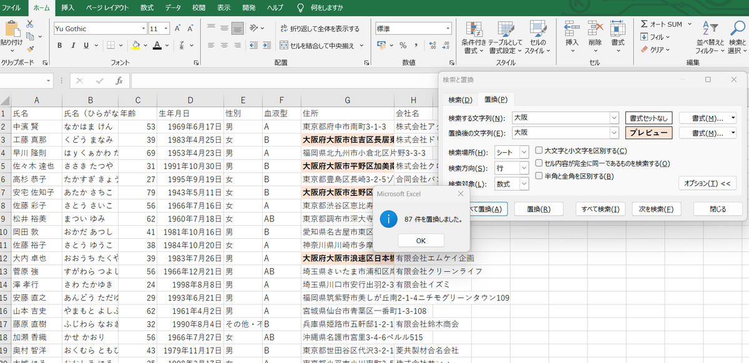Click the 閉じる button in dialog
Viewport: 749px width, 363px height.
(x=718, y=209)
